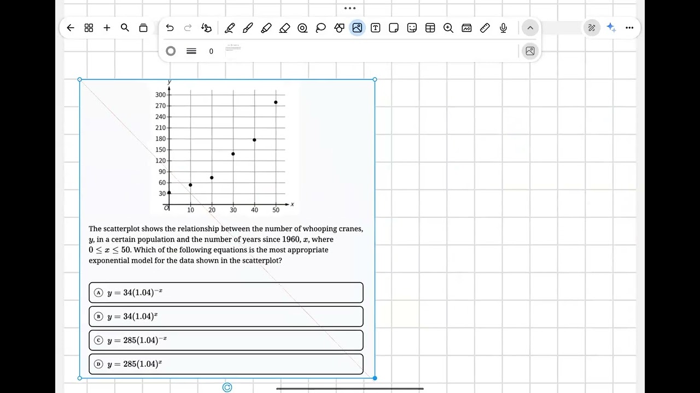Redo the last undone action
This screenshot has width=700, height=393.
(x=188, y=28)
